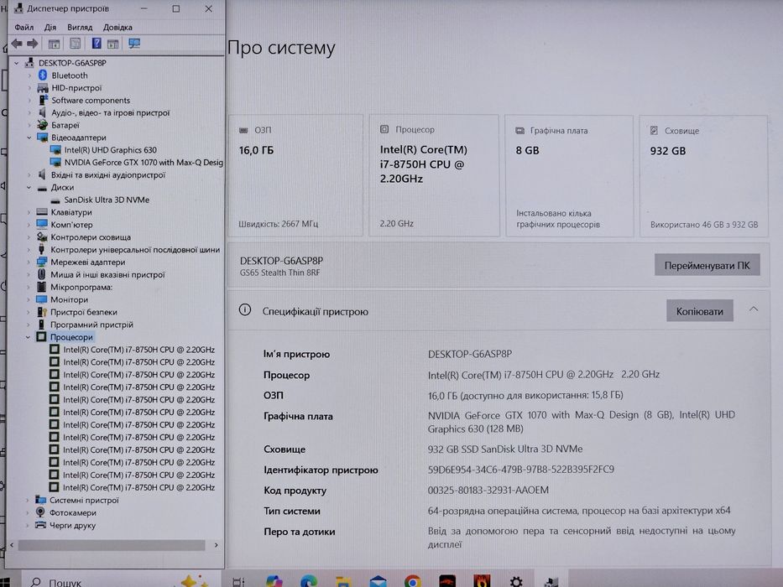Select the SanDisk Ultra 3D NVMe disk
783x587 pixels.
click(x=107, y=200)
